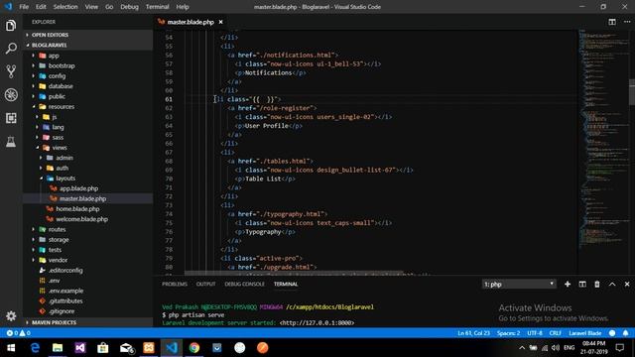635x357 pixels.
Task: Open the editor More Actions ellipsis
Action: coord(627,22)
